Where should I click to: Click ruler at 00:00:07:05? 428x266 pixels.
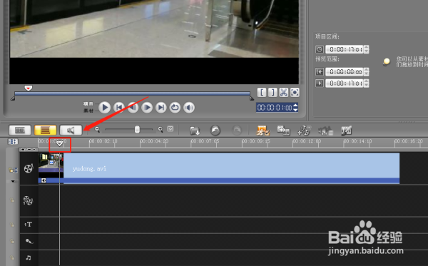coord(205,141)
